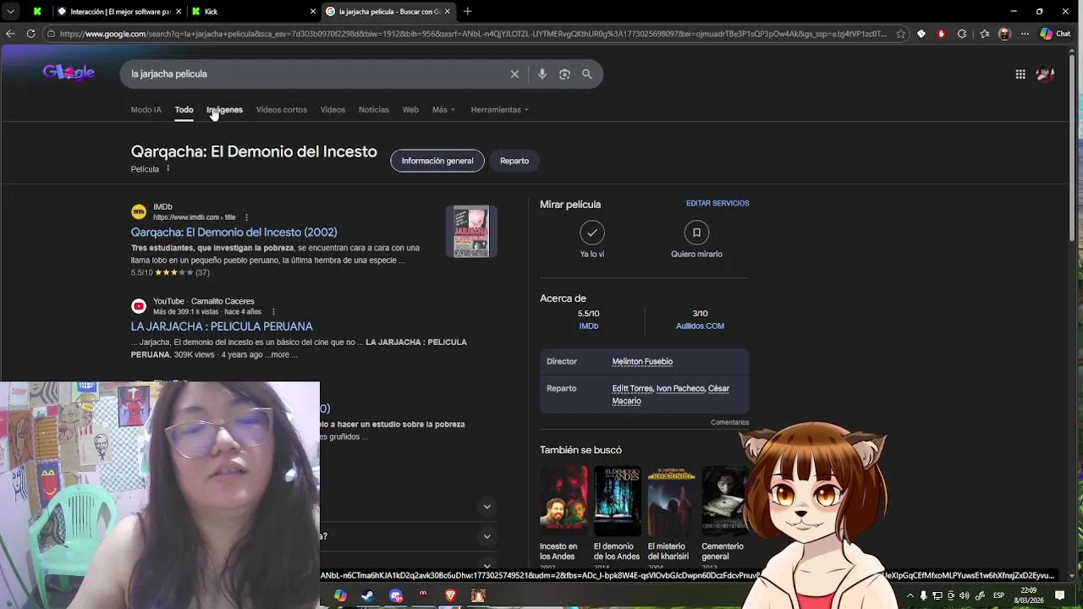Mark movie as 'Ya lo vi'
This screenshot has height=609, width=1083.
pos(592,233)
